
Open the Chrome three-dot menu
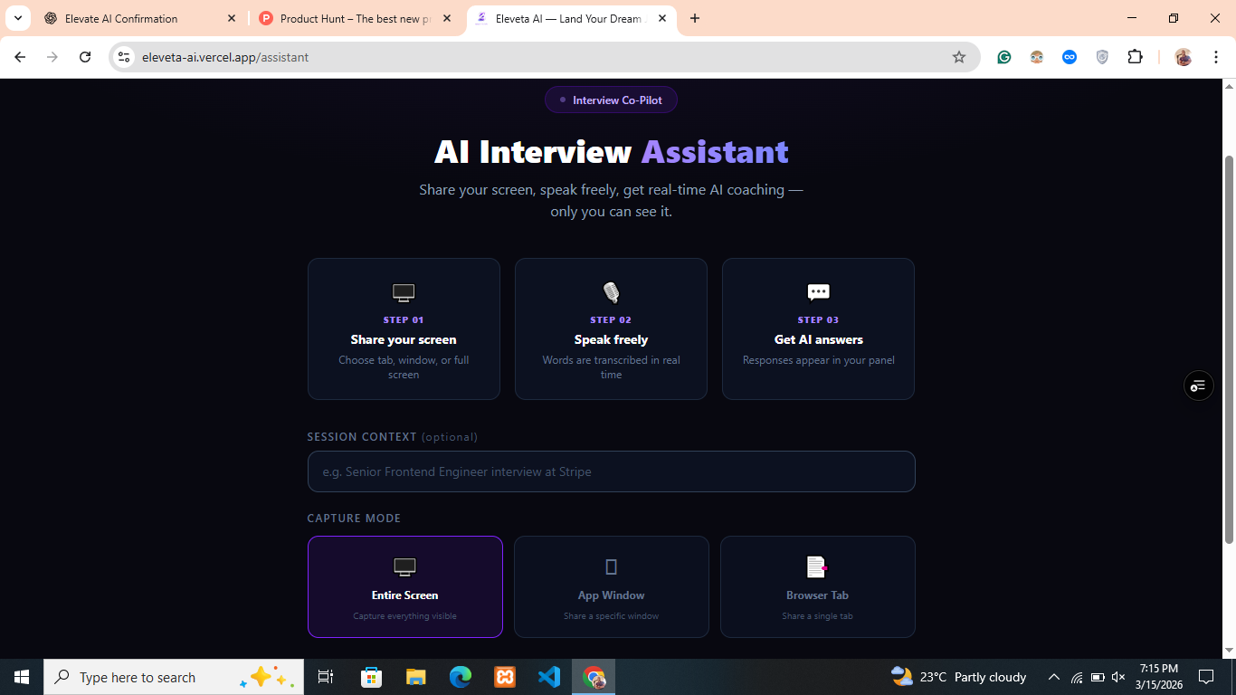(x=1216, y=56)
